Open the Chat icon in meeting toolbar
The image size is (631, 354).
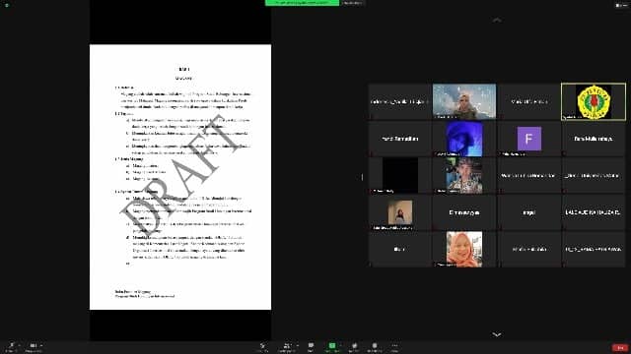pyautogui.click(x=311, y=345)
